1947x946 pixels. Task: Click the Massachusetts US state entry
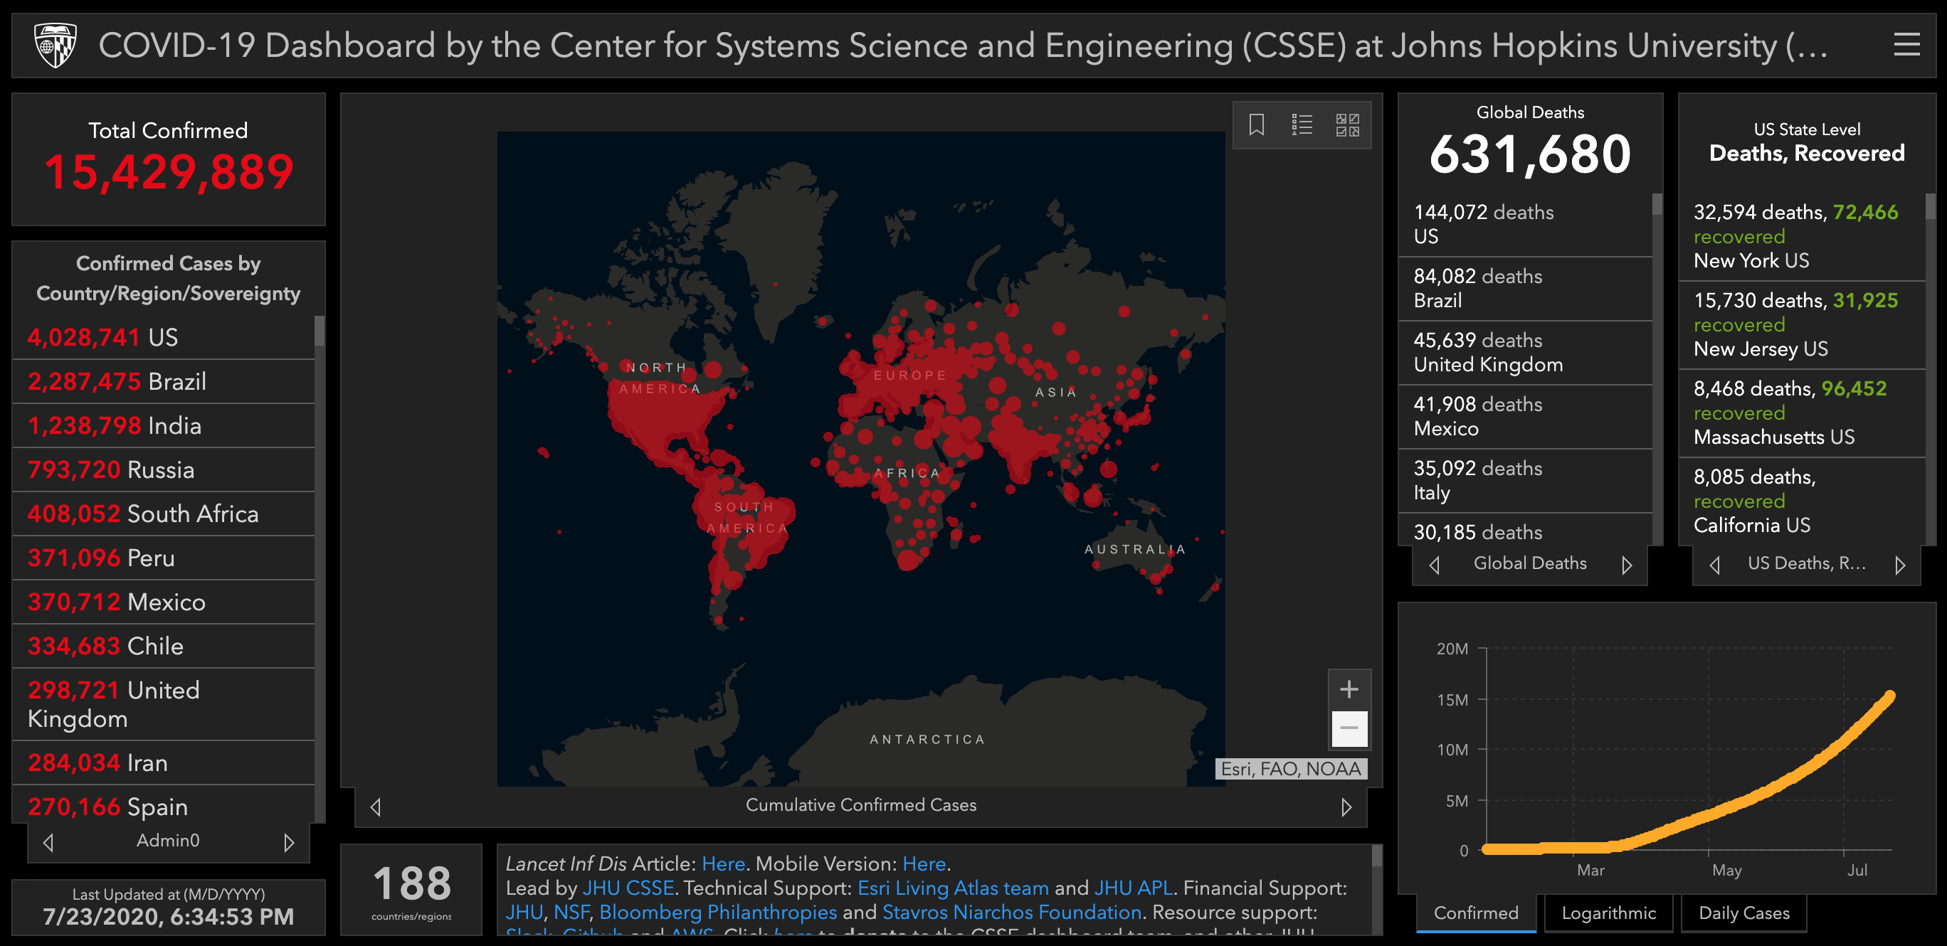pos(1802,413)
